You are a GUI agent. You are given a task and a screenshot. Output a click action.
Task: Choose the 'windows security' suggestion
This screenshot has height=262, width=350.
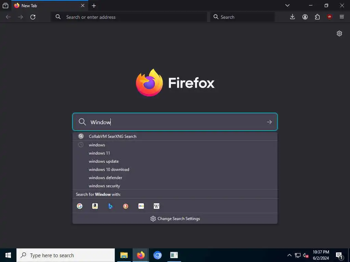[175, 186]
